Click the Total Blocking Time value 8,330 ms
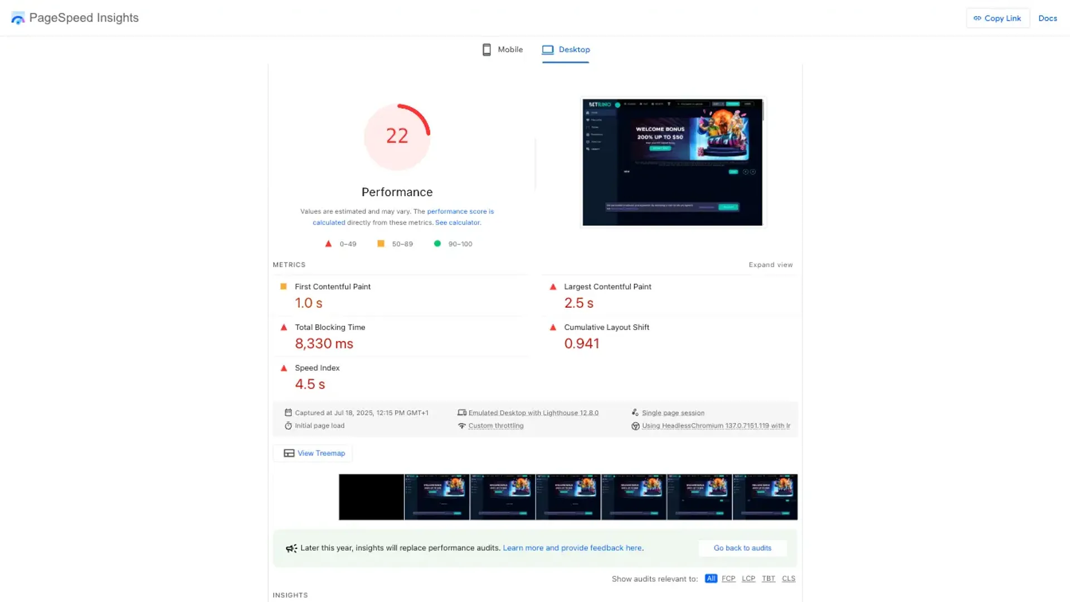The height and width of the screenshot is (602, 1070). (x=324, y=344)
